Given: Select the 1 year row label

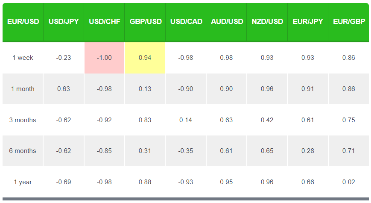Looking at the screenshot, I should (23, 182).
